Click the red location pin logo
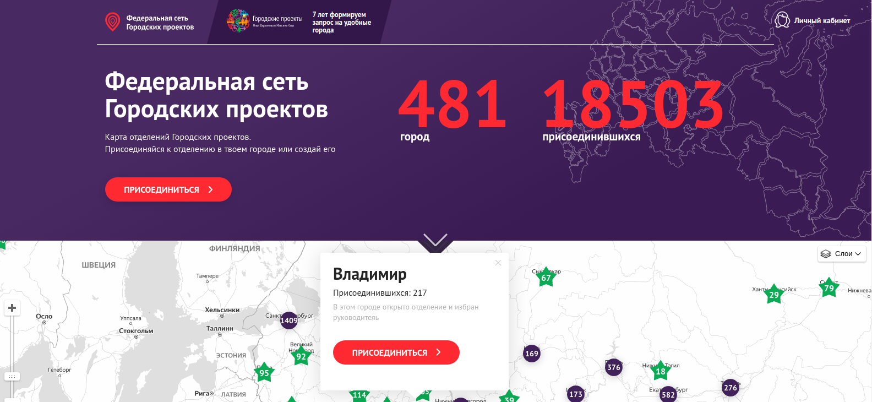The width and height of the screenshot is (872, 402). point(112,22)
